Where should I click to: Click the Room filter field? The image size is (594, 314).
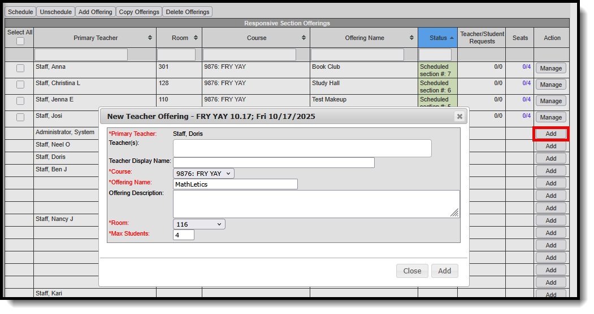pyautogui.click(x=176, y=55)
